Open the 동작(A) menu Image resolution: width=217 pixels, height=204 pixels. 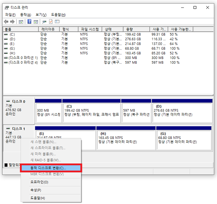coord(25,15)
